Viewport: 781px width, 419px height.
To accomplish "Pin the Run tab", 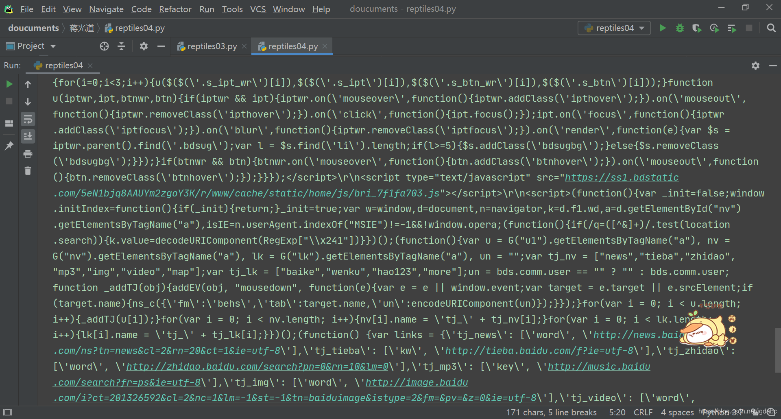I will pos(9,146).
